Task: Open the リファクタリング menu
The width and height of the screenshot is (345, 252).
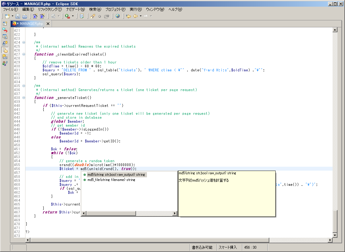Action: click(x=50, y=9)
